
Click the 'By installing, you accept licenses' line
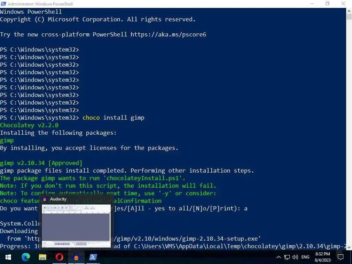click(89, 148)
